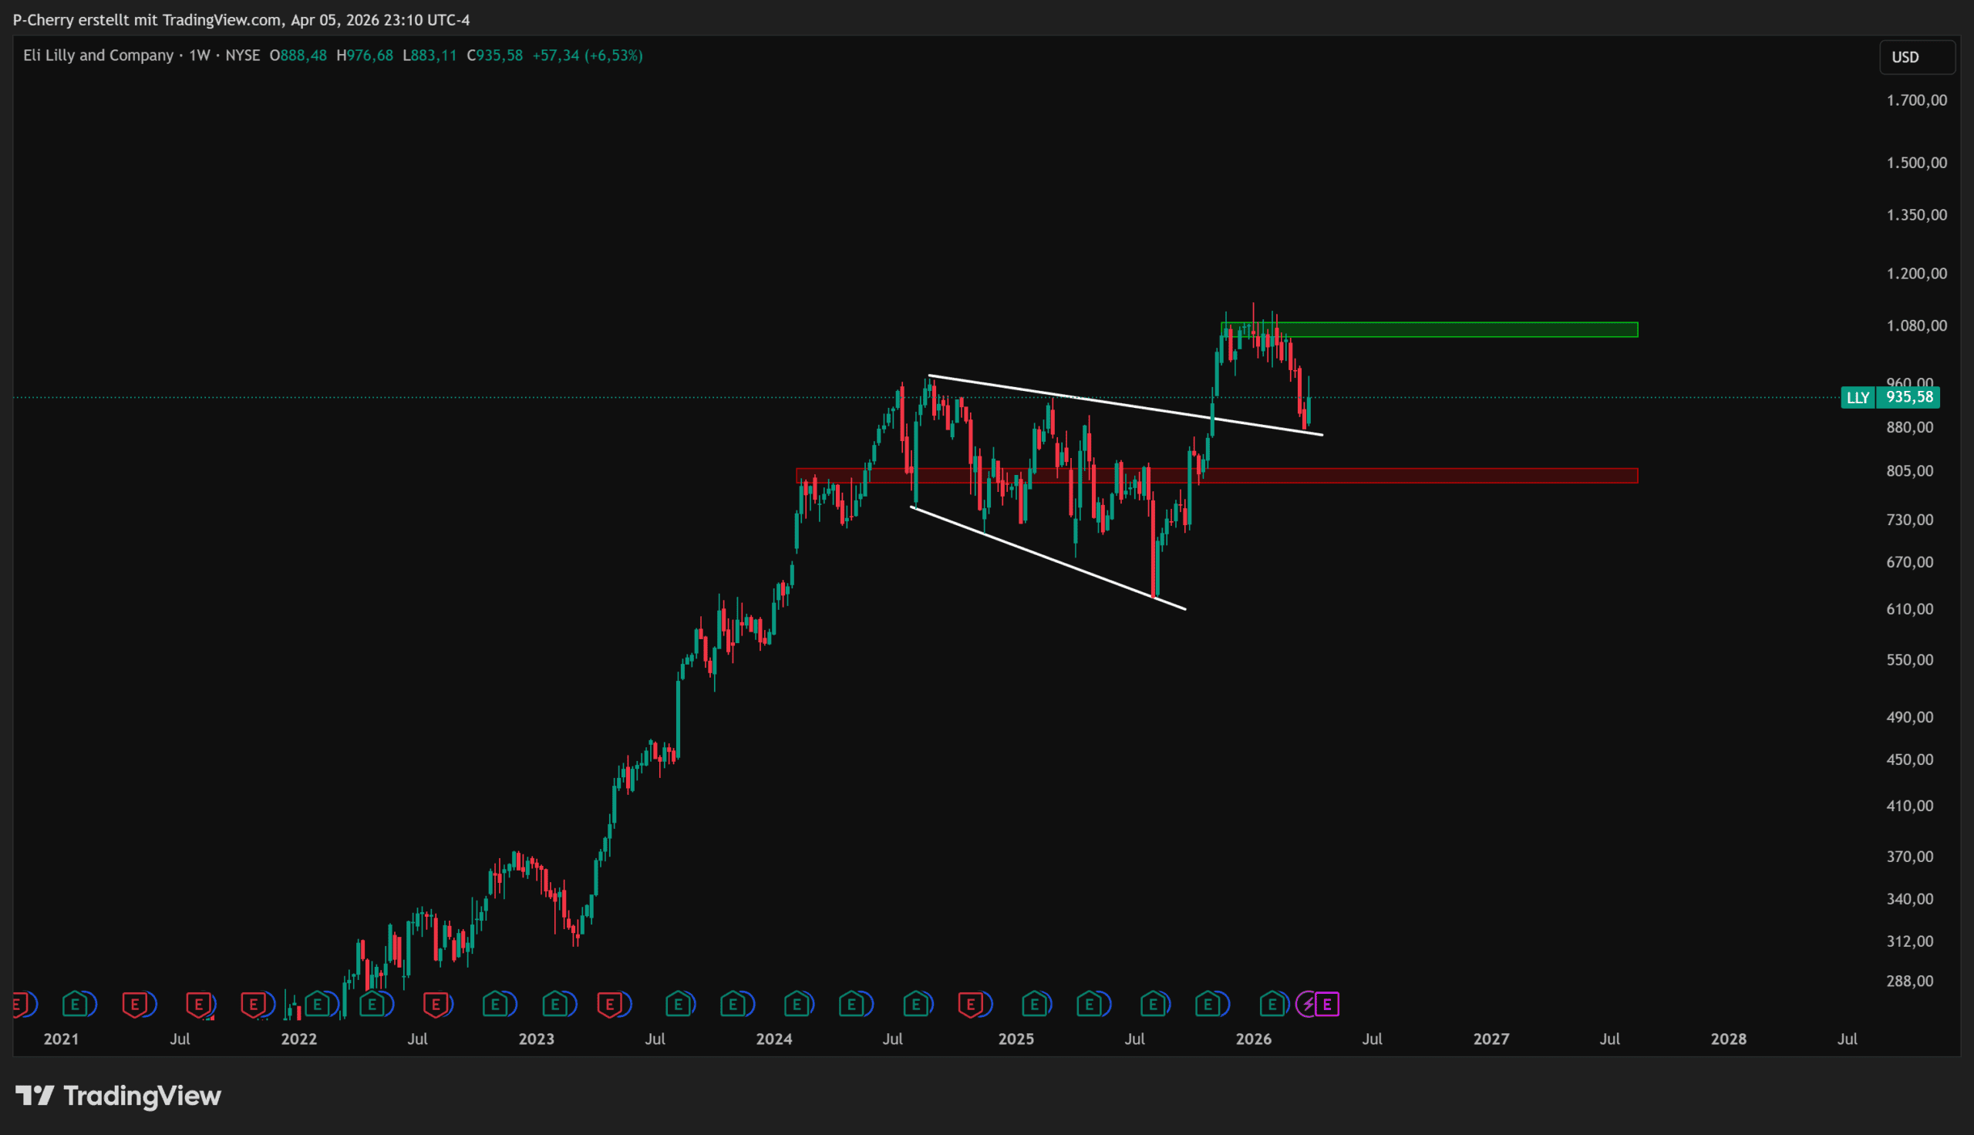Click the 2027 label on time axis
Image resolution: width=1974 pixels, height=1135 pixels.
click(x=1491, y=1039)
